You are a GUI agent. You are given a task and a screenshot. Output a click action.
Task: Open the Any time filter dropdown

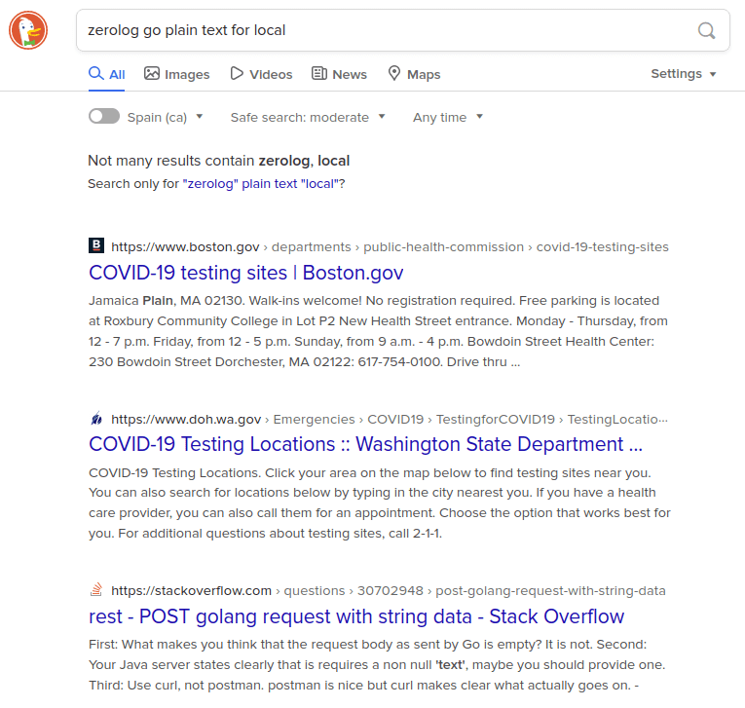(448, 117)
